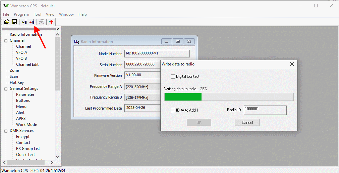Open Work Mode tree item
The image size is (339, 173).
click(26, 125)
